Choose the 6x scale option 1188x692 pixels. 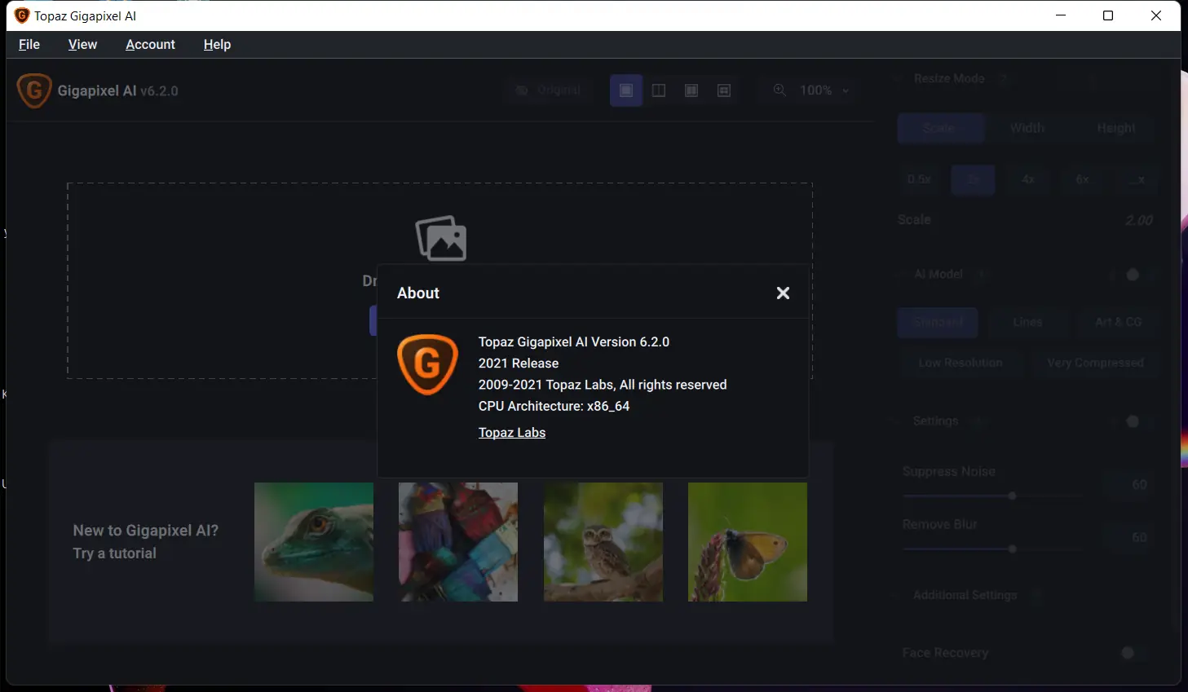[1082, 179]
